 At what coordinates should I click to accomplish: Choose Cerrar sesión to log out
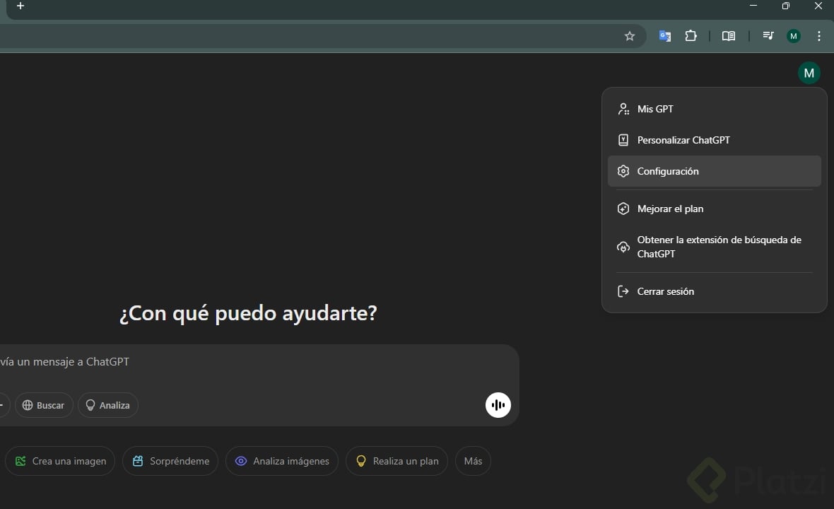pos(715,291)
